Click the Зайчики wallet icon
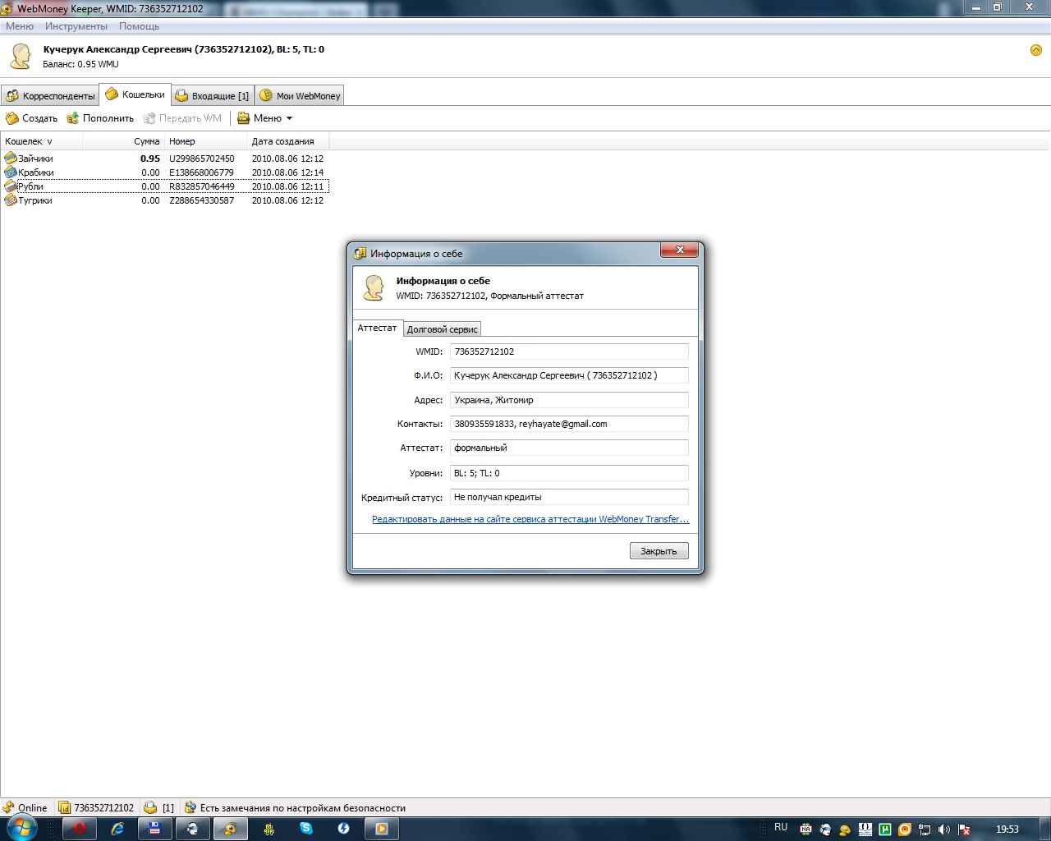The height and width of the screenshot is (841, 1051). 11,159
